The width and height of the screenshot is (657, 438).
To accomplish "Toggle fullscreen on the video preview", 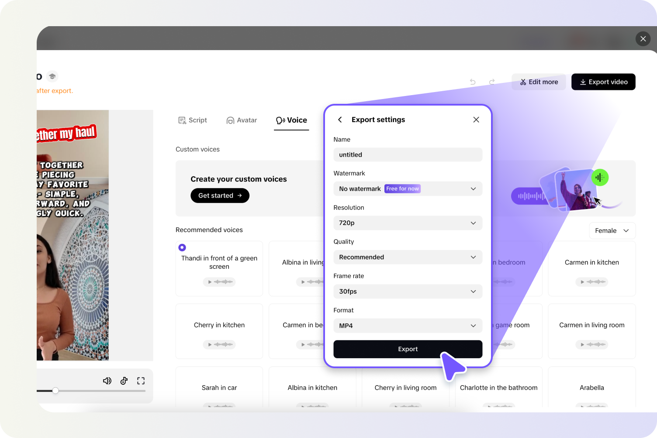I will click(x=141, y=380).
